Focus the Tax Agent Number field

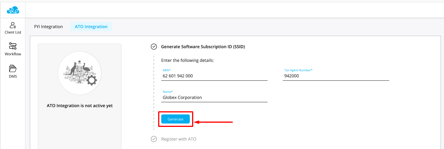click(x=336, y=74)
